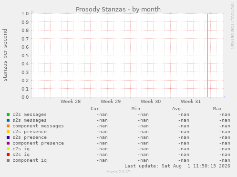Click the 0.2 y-axis tick label
Viewport: 237px width, 177px height.
click(25, 80)
